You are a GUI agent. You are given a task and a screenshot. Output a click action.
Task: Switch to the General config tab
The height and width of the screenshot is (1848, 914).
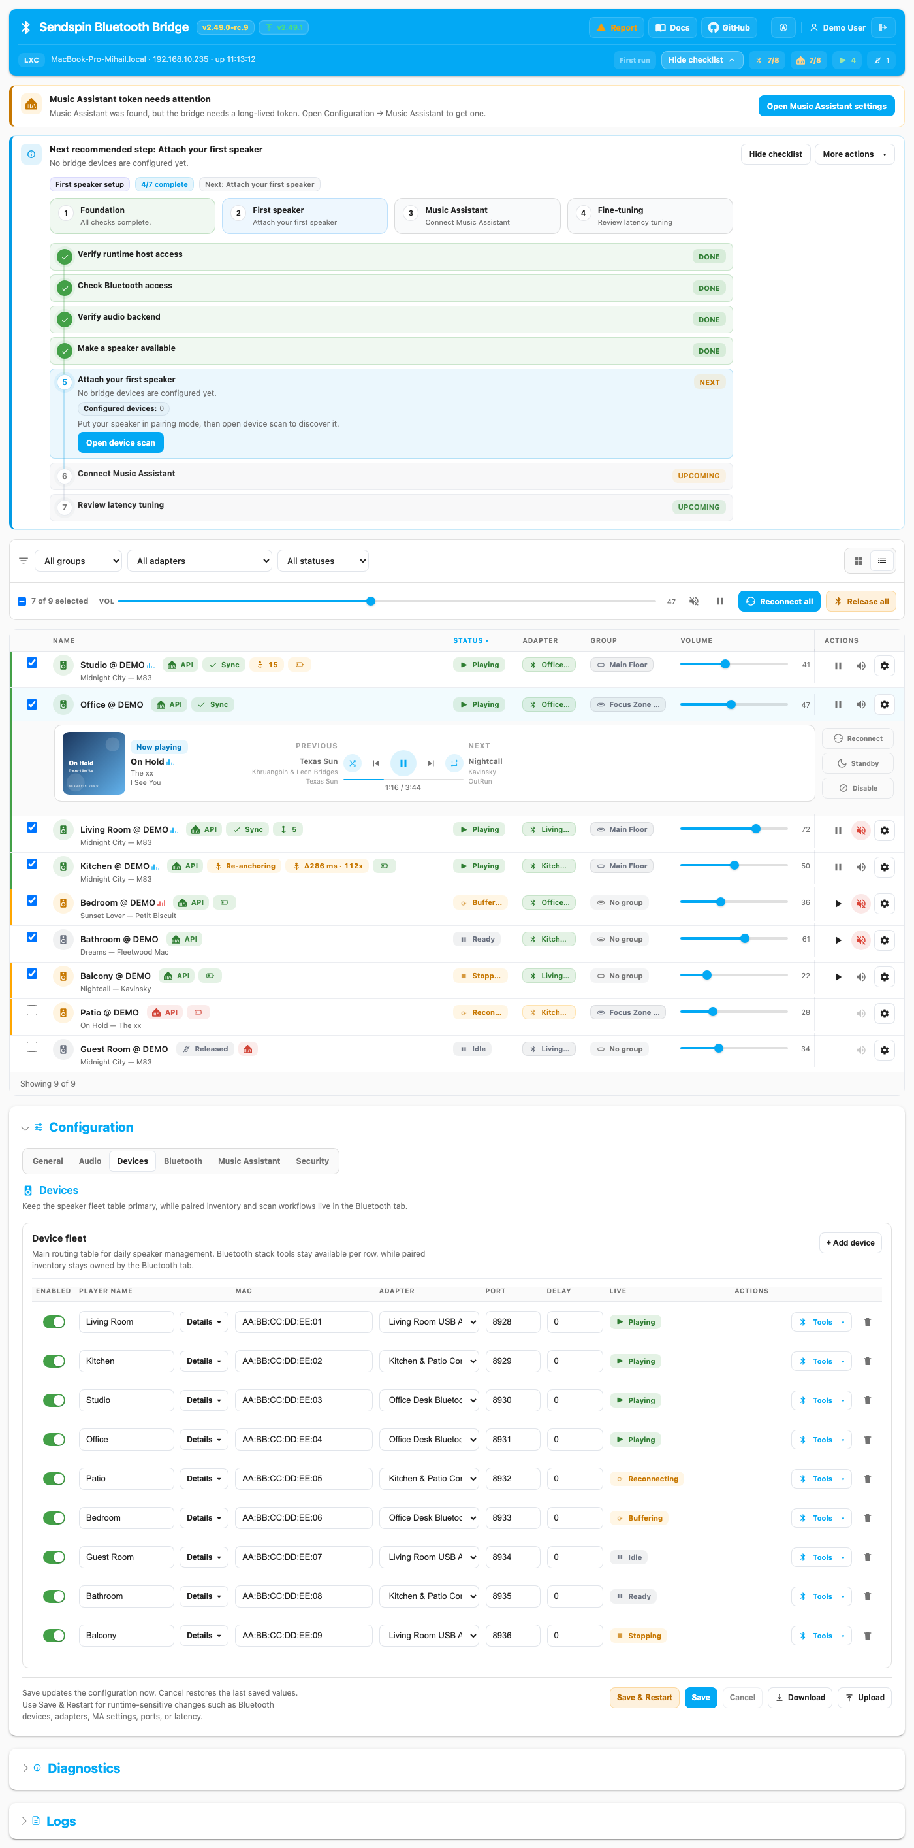(48, 1161)
